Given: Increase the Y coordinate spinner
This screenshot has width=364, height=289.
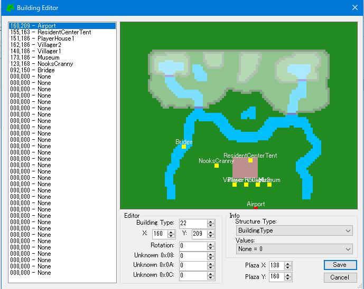Looking at the screenshot, I should pos(211,232).
